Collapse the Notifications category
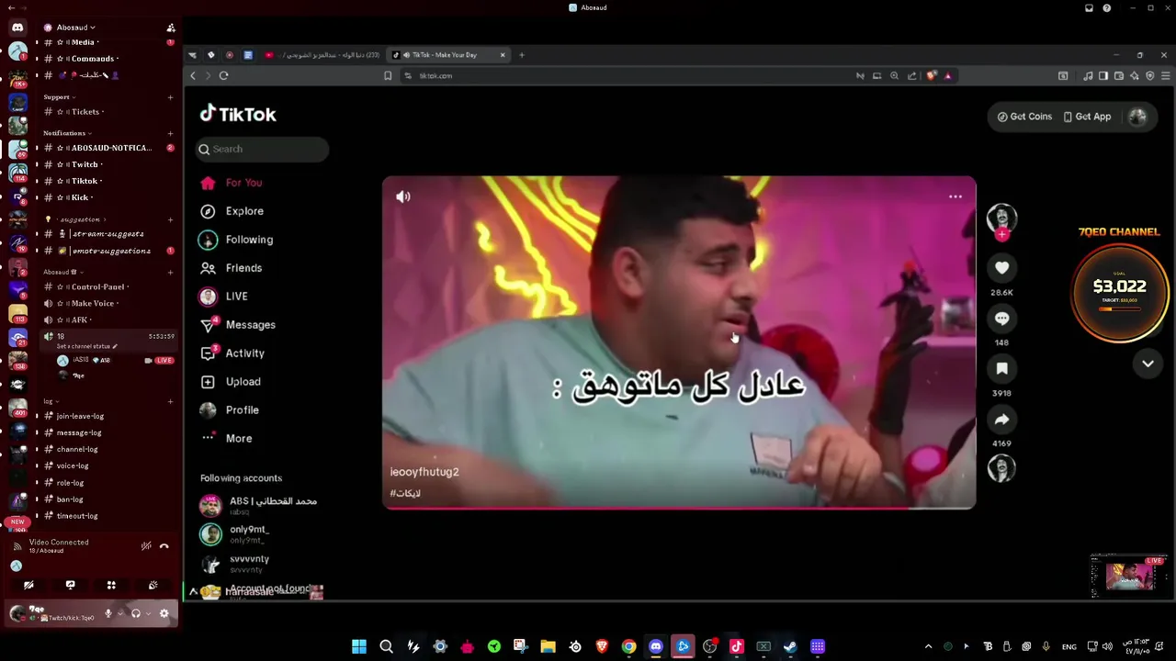The height and width of the screenshot is (661, 1176). [x=66, y=133]
